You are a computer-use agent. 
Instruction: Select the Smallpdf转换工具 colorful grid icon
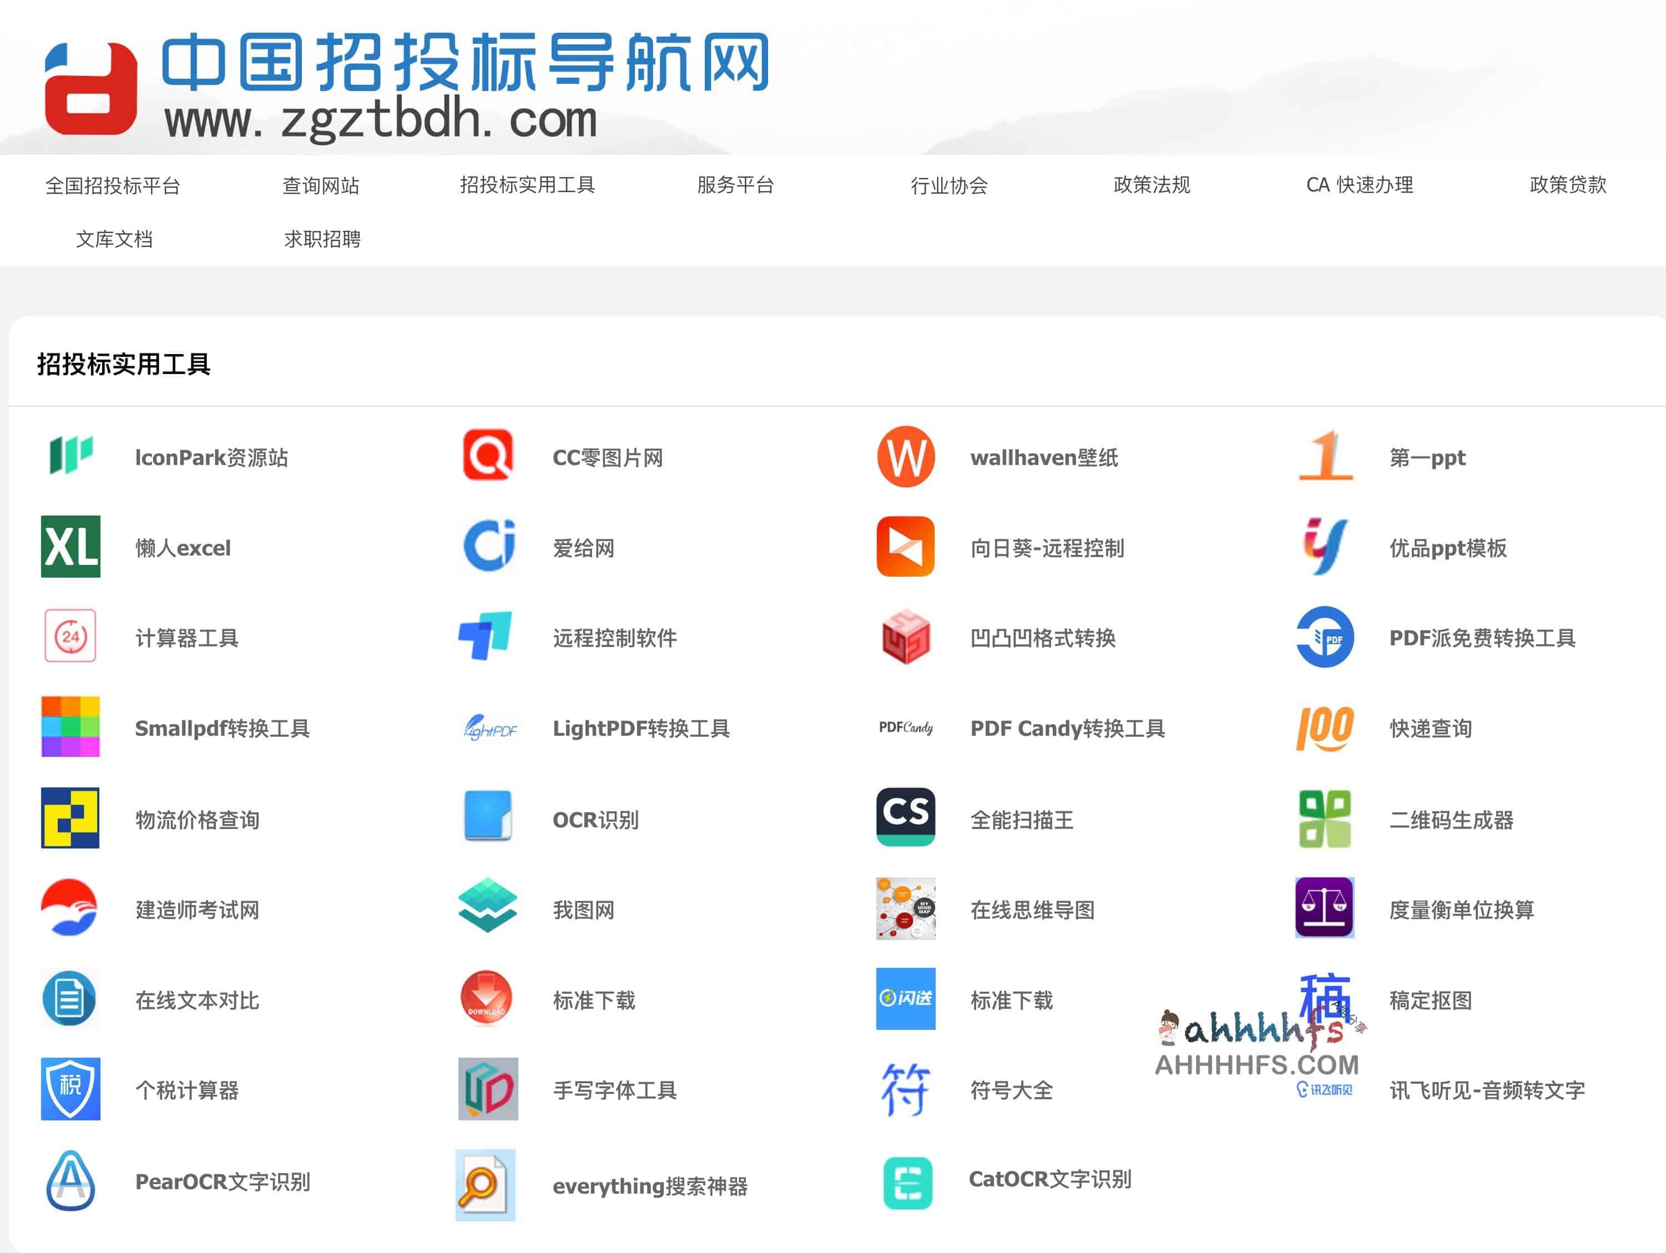(70, 726)
